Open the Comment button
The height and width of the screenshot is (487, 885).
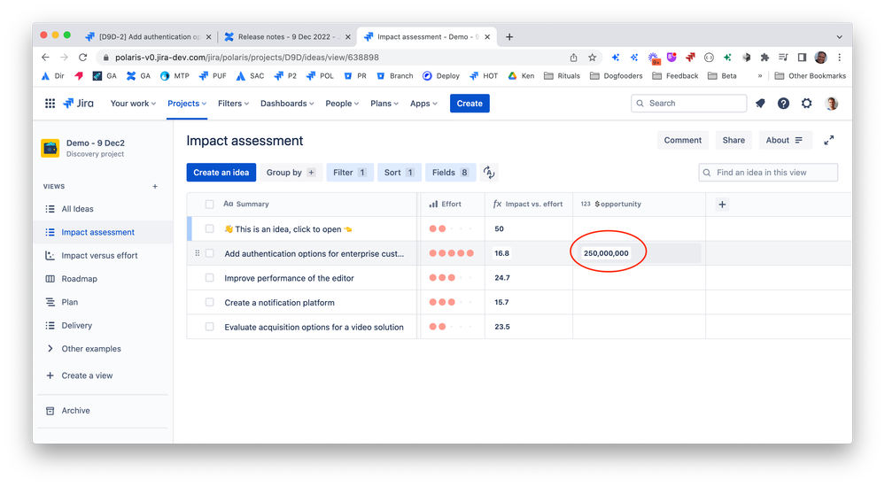(683, 141)
